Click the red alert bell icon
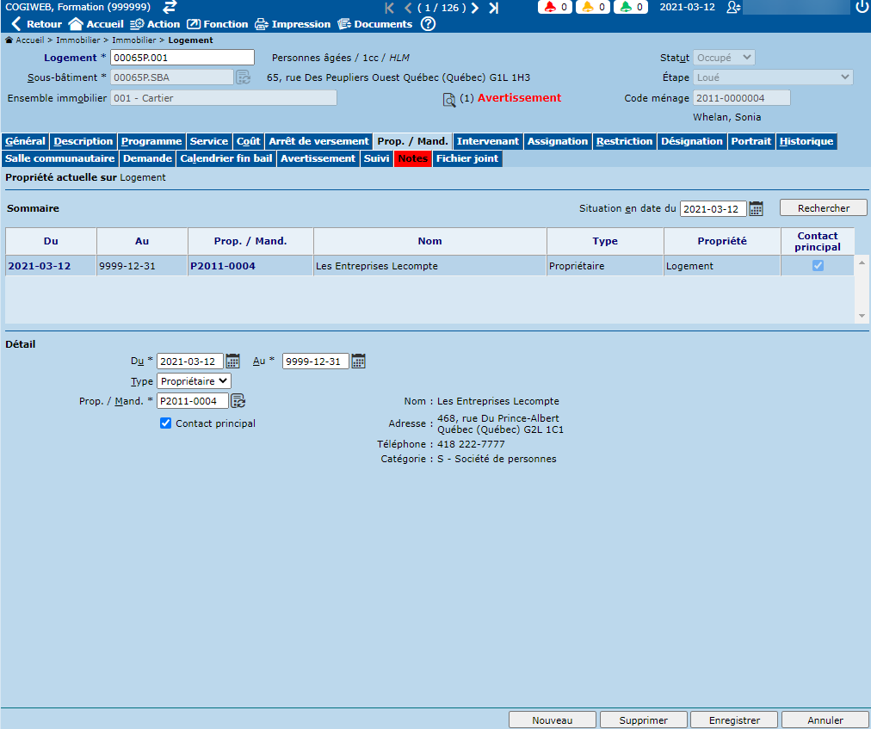871x729 pixels. pos(550,8)
